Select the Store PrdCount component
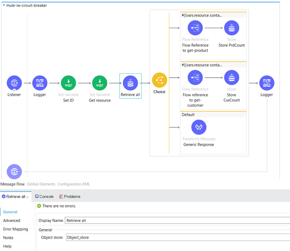This screenshot has height=251, width=290. tap(231, 28)
